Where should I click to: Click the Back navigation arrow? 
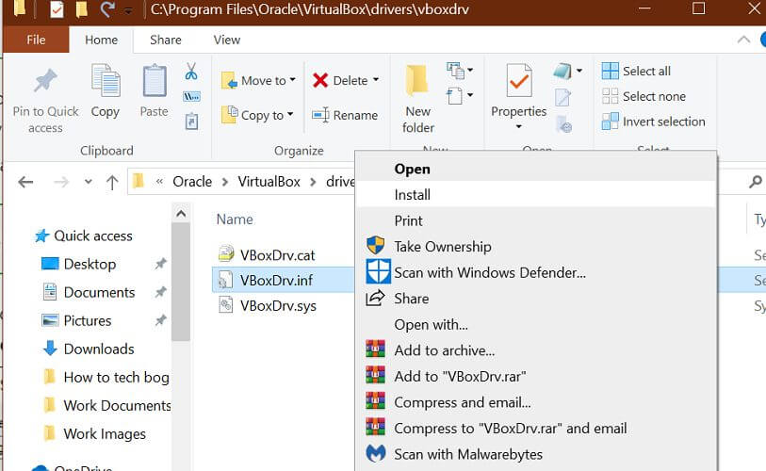(x=25, y=182)
